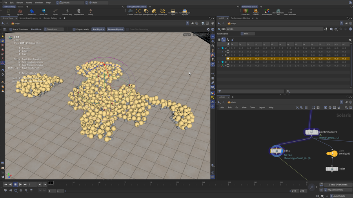Click the edit1 node name field
The width and height of the screenshot is (353, 198).
275,29
